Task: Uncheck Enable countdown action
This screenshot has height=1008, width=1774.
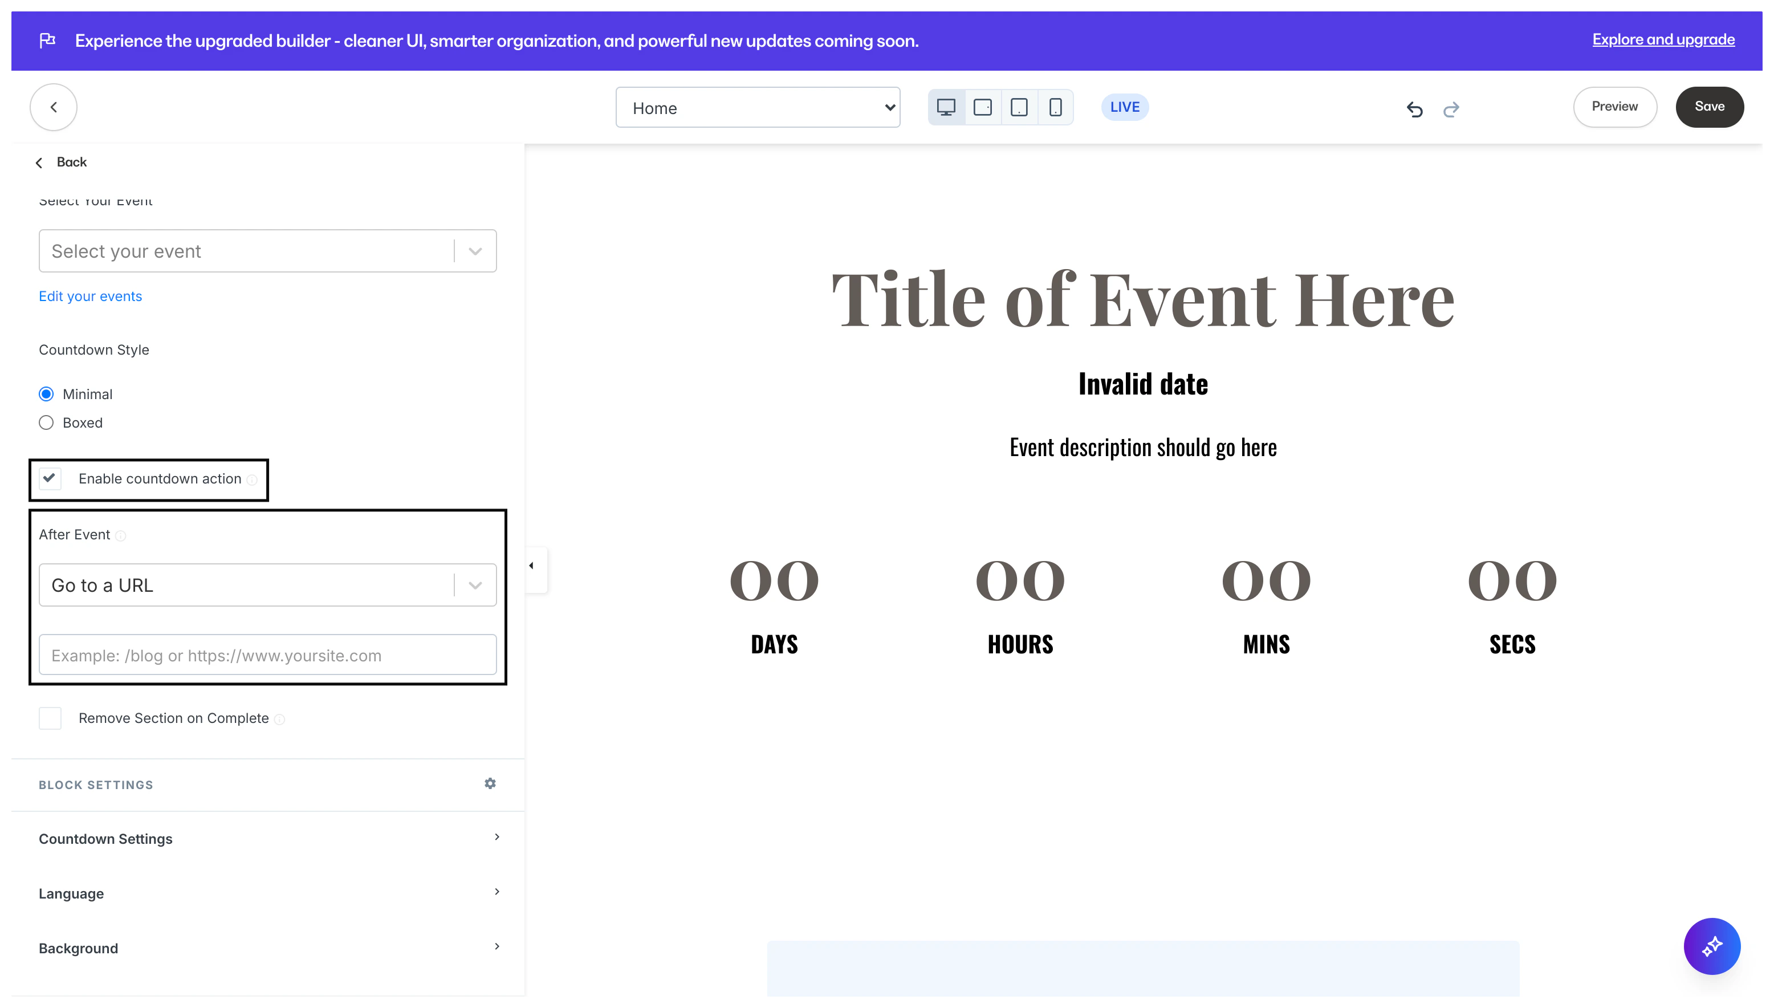Action: pos(50,478)
